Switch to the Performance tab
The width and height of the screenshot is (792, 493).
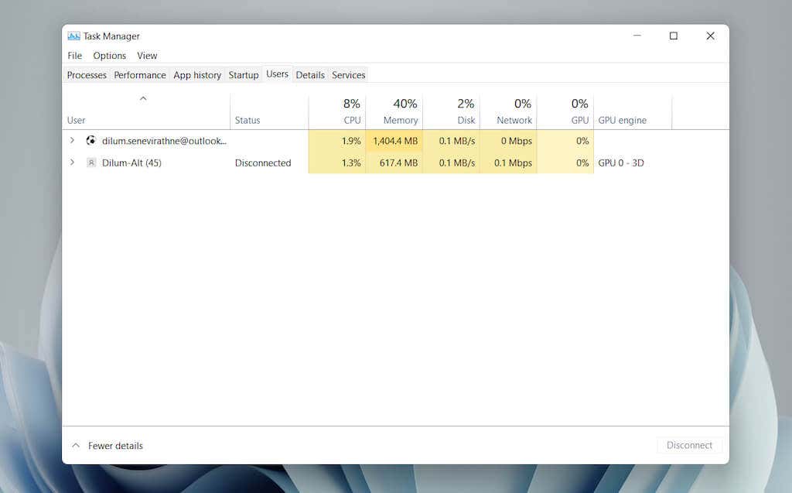140,75
